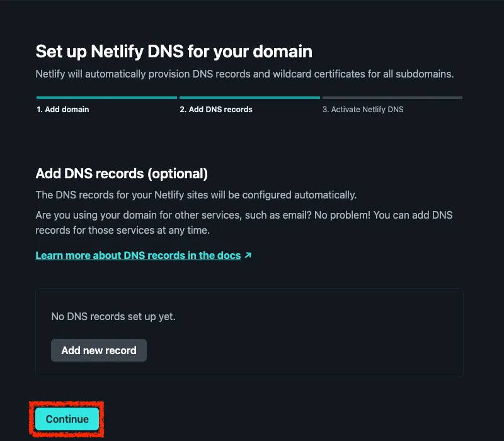504x441 pixels.
Task: Open the DNS records docs link
Action: [138, 255]
